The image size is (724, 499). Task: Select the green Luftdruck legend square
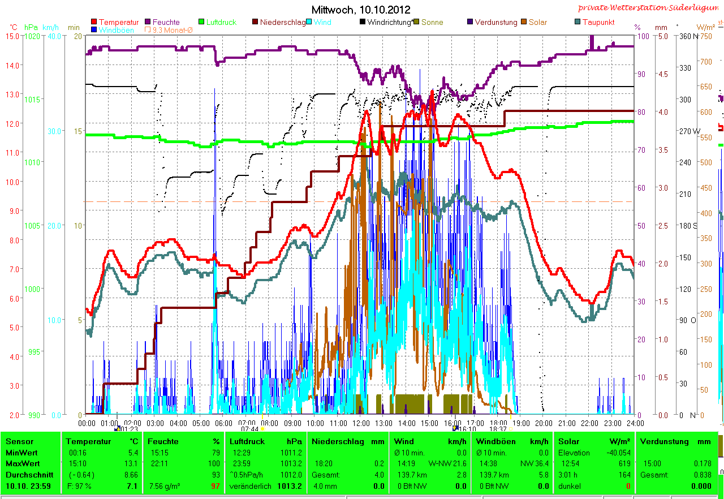(202, 22)
